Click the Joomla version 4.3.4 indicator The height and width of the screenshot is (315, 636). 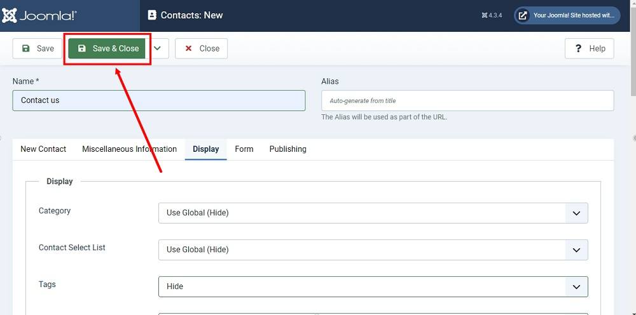(492, 15)
